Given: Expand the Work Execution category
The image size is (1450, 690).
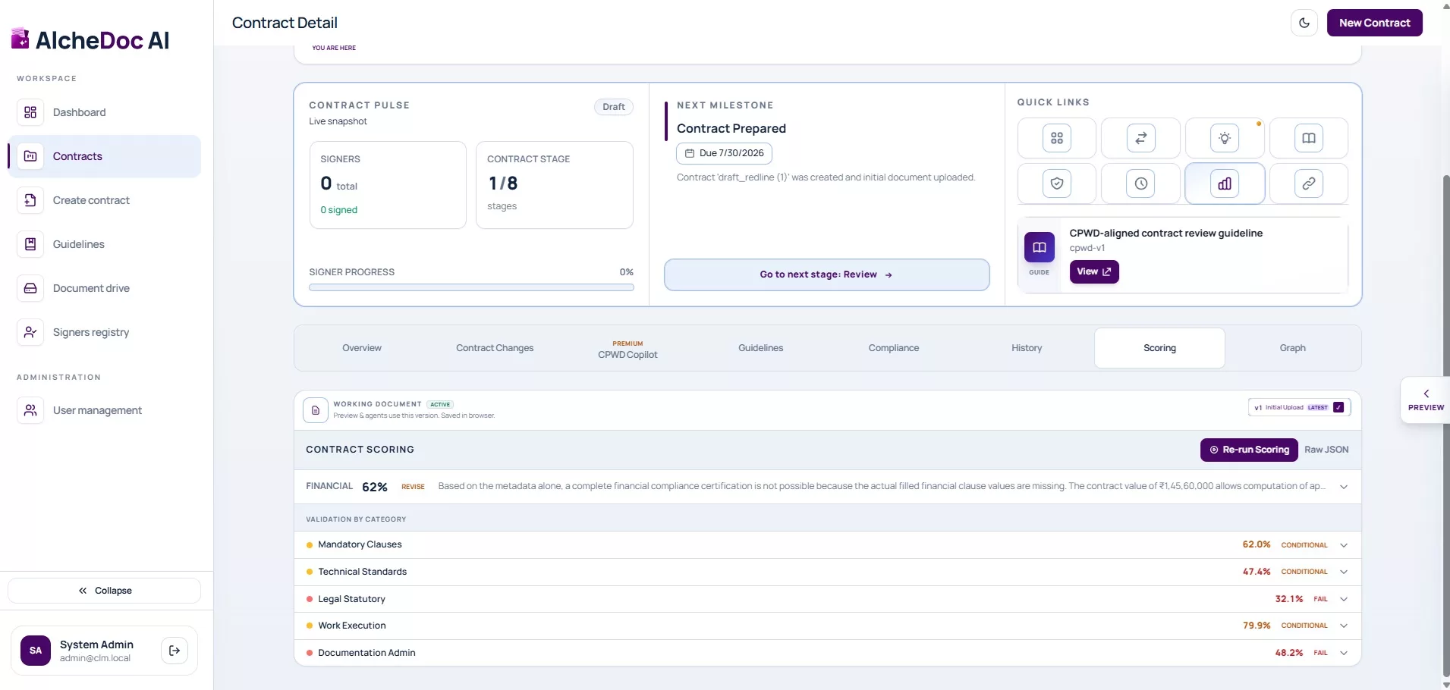Looking at the screenshot, I should coord(1344,626).
